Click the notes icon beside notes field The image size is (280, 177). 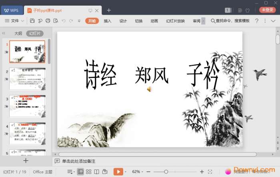tap(57, 161)
